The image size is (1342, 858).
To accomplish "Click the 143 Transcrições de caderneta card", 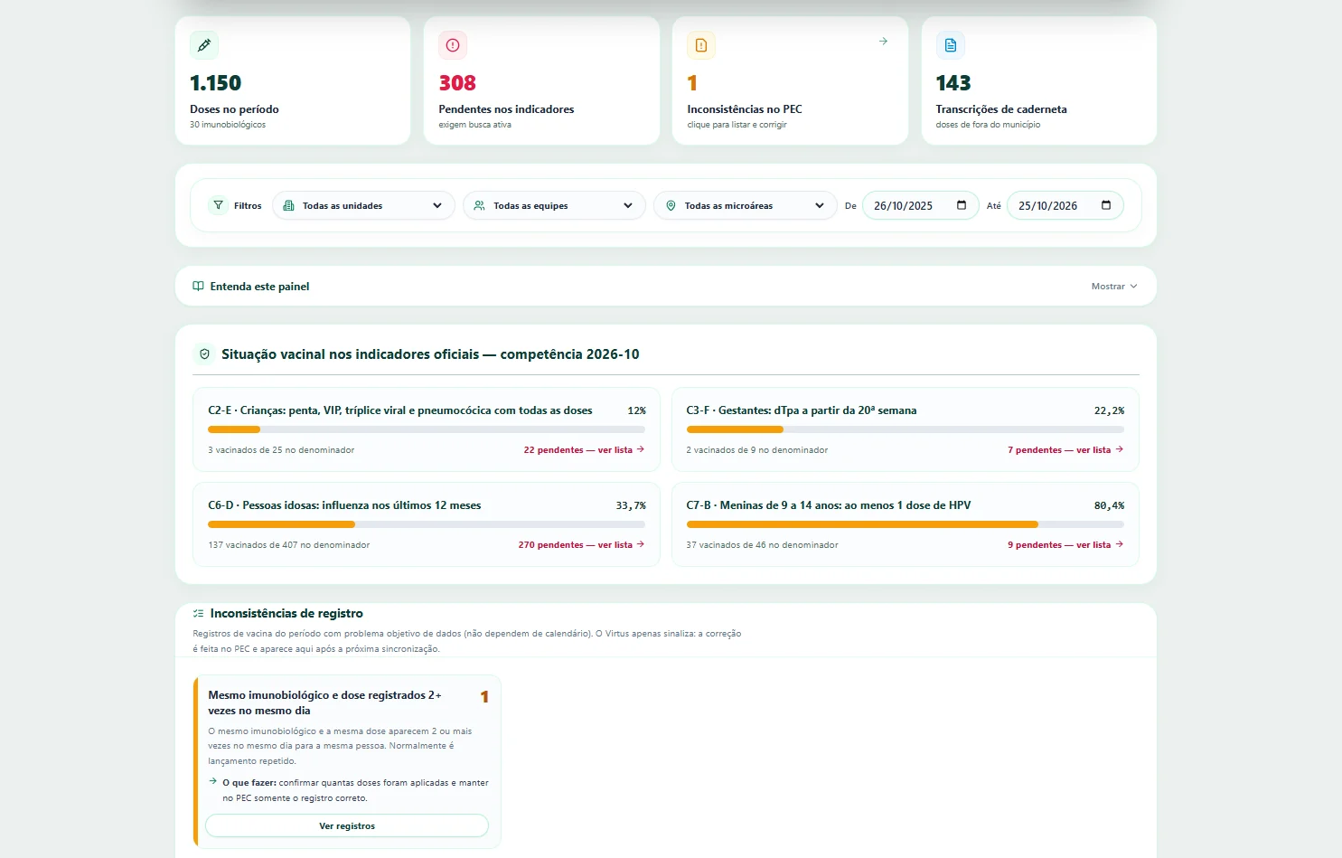I will coord(1039,80).
